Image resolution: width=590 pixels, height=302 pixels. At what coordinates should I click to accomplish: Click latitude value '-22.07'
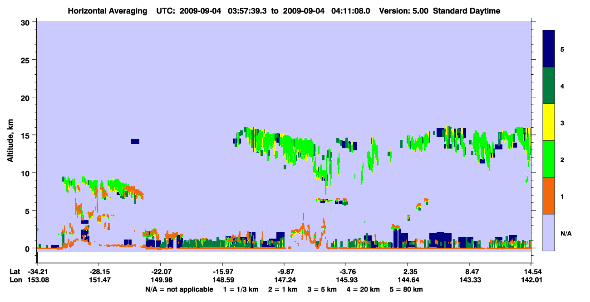coord(160,272)
